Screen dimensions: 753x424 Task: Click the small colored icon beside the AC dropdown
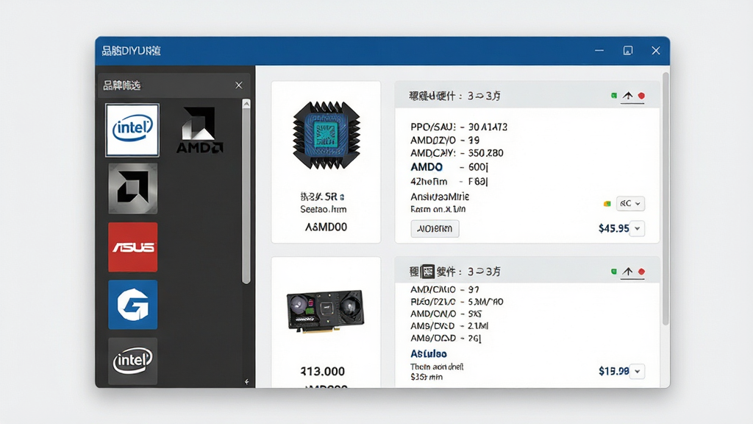[607, 203]
